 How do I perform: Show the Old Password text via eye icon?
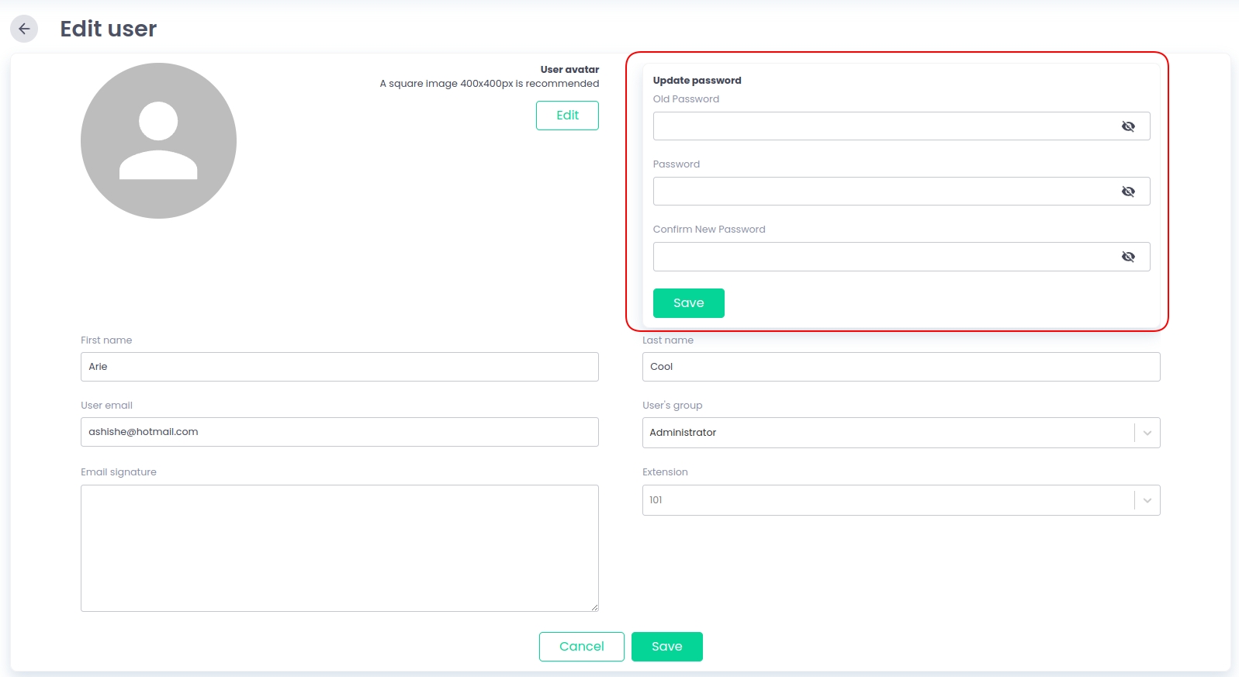pyautogui.click(x=1128, y=126)
